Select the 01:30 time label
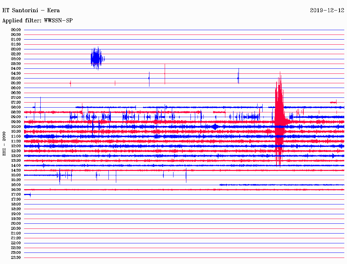The height and width of the screenshot is (264, 347). click(x=16, y=44)
